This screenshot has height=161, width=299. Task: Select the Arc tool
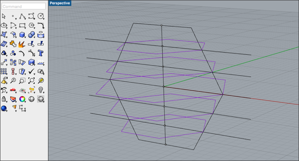13,25
